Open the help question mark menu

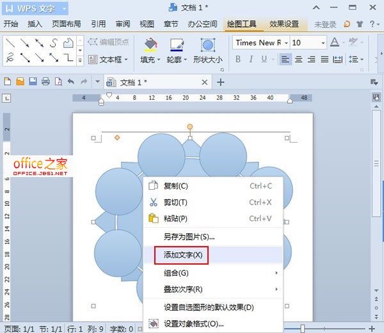(374, 24)
